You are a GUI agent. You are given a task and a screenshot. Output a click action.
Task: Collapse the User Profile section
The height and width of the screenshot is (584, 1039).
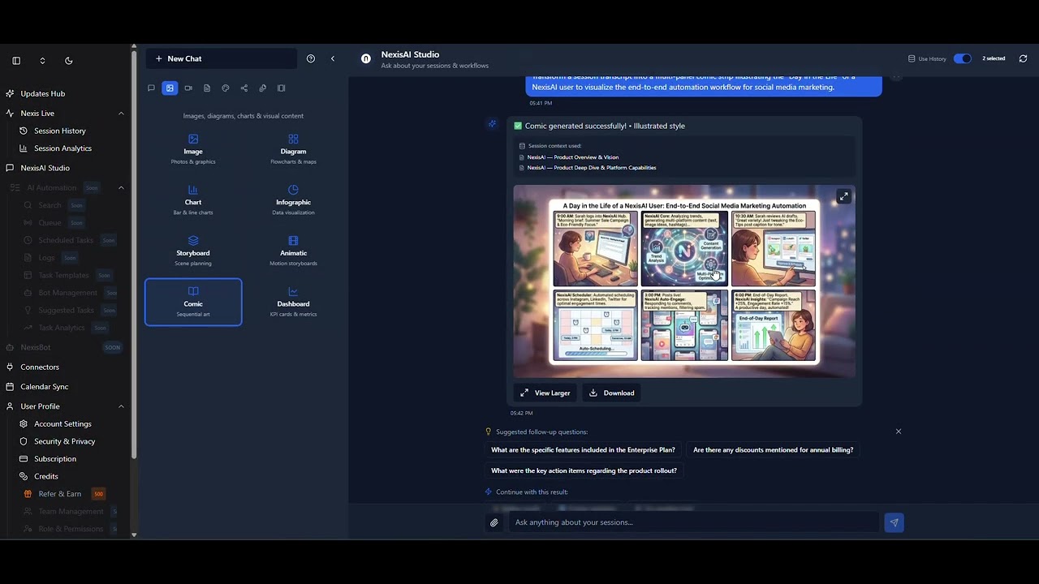click(x=121, y=406)
